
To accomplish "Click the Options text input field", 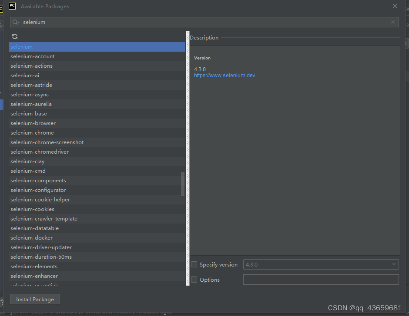I will 321,280.
